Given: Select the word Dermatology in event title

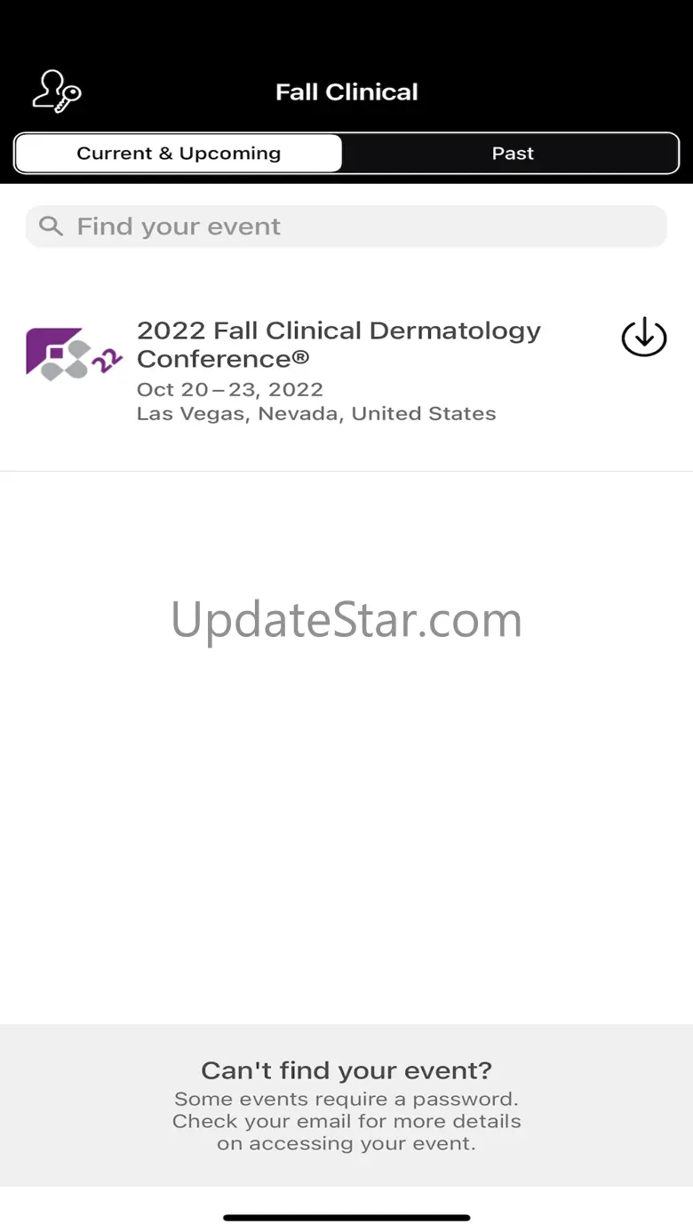Looking at the screenshot, I should tap(455, 331).
